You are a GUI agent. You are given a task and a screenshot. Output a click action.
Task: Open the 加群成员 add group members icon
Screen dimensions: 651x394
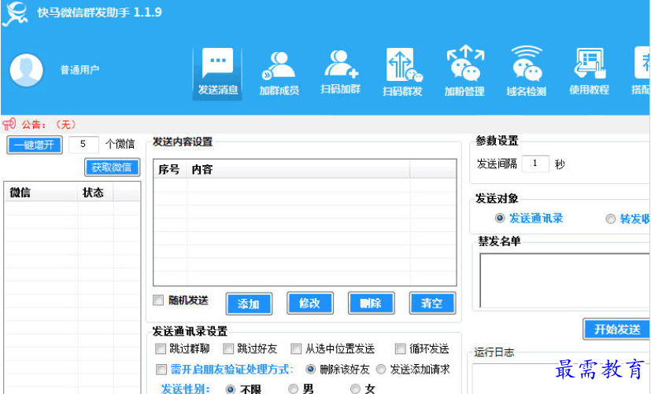coord(279,73)
